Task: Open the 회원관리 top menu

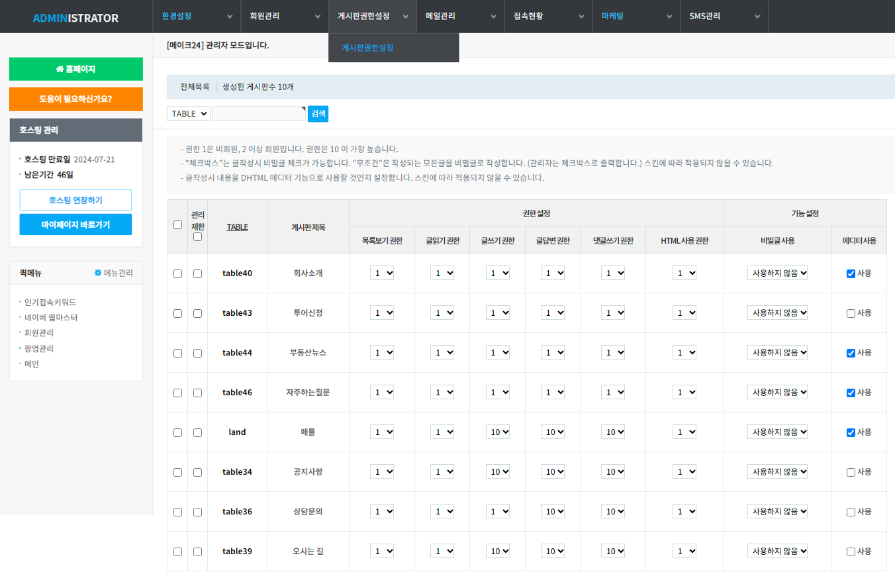Action: 284,16
